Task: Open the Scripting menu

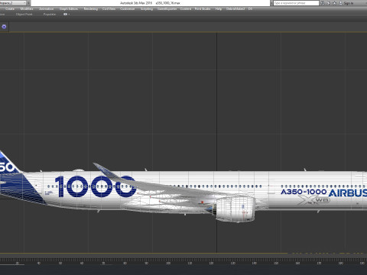Action: click(x=147, y=9)
